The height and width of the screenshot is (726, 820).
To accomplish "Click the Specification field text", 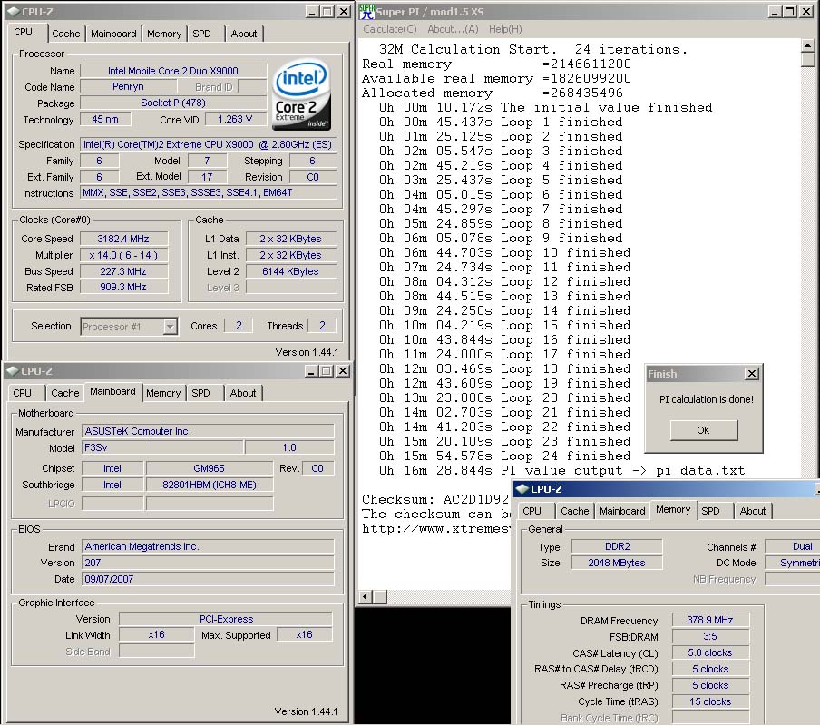I will 208,144.
